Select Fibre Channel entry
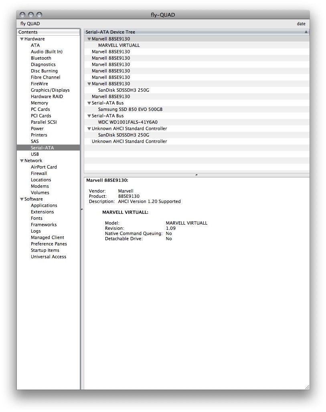326x412 pixels. tap(45, 77)
